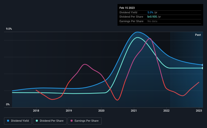The height and width of the screenshot is (128, 207).
Task: Toggle the Dividend Yield legend button
Action: tap(18, 121)
